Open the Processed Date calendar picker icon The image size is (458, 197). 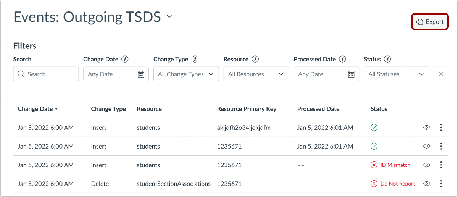point(352,74)
